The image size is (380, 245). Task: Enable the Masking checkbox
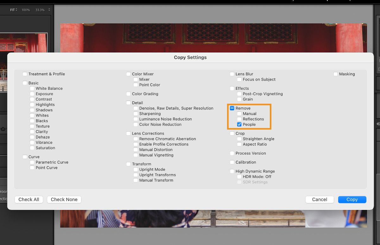pyautogui.click(x=336, y=74)
